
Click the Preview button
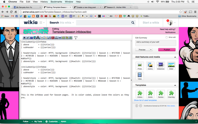point(142,50)
